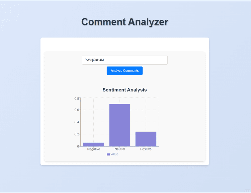The height and width of the screenshot is (193, 251).
Task: Click the Neutral x-axis label
Action: click(120, 149)
